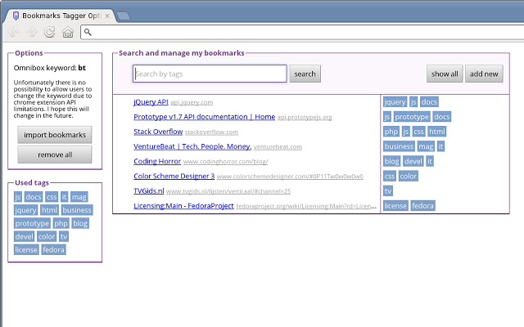Viewport: 524px width, 327px height.
Task: Focus the browser address bar
Action: (302, 32)
